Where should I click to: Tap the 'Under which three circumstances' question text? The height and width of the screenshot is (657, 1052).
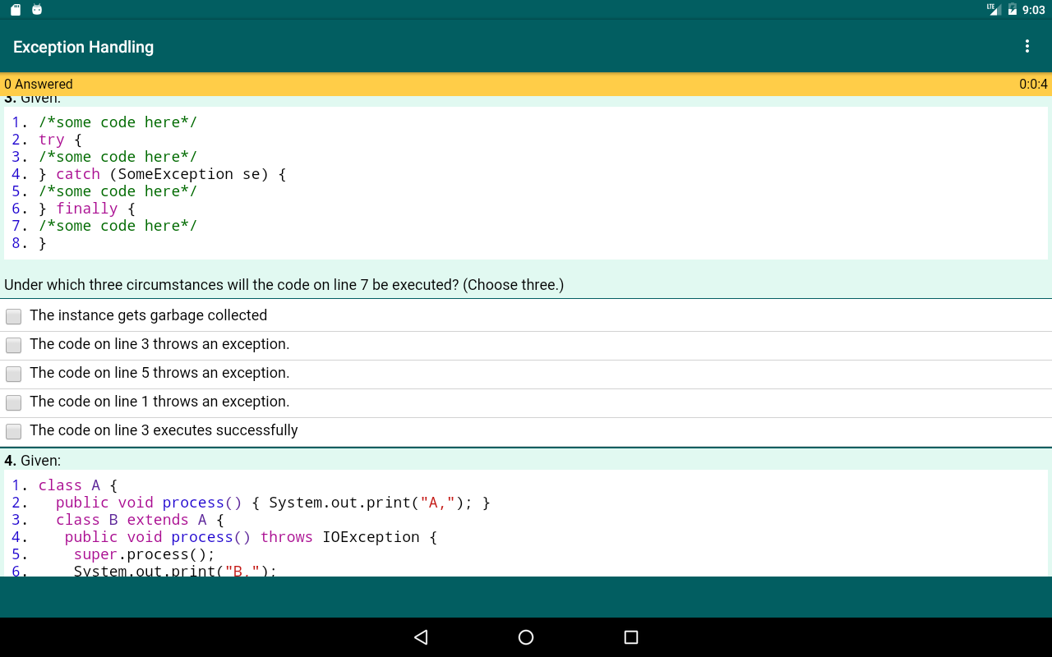[x=284, y=285]
